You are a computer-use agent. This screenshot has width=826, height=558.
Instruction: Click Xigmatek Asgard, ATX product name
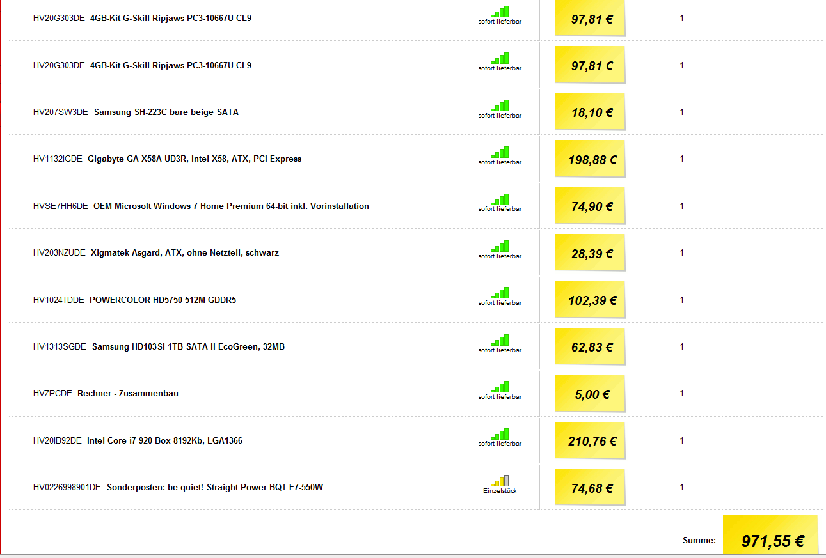[185, 252]
